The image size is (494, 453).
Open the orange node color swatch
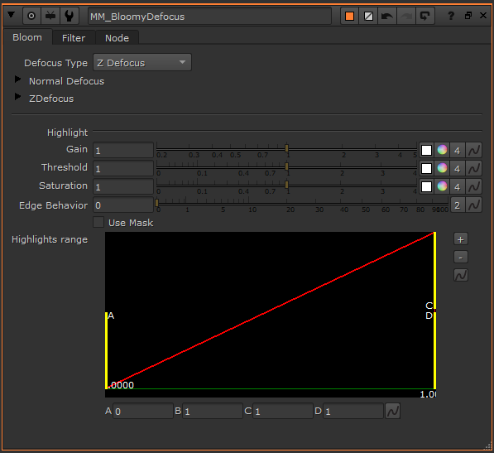(x=349, y=16)
